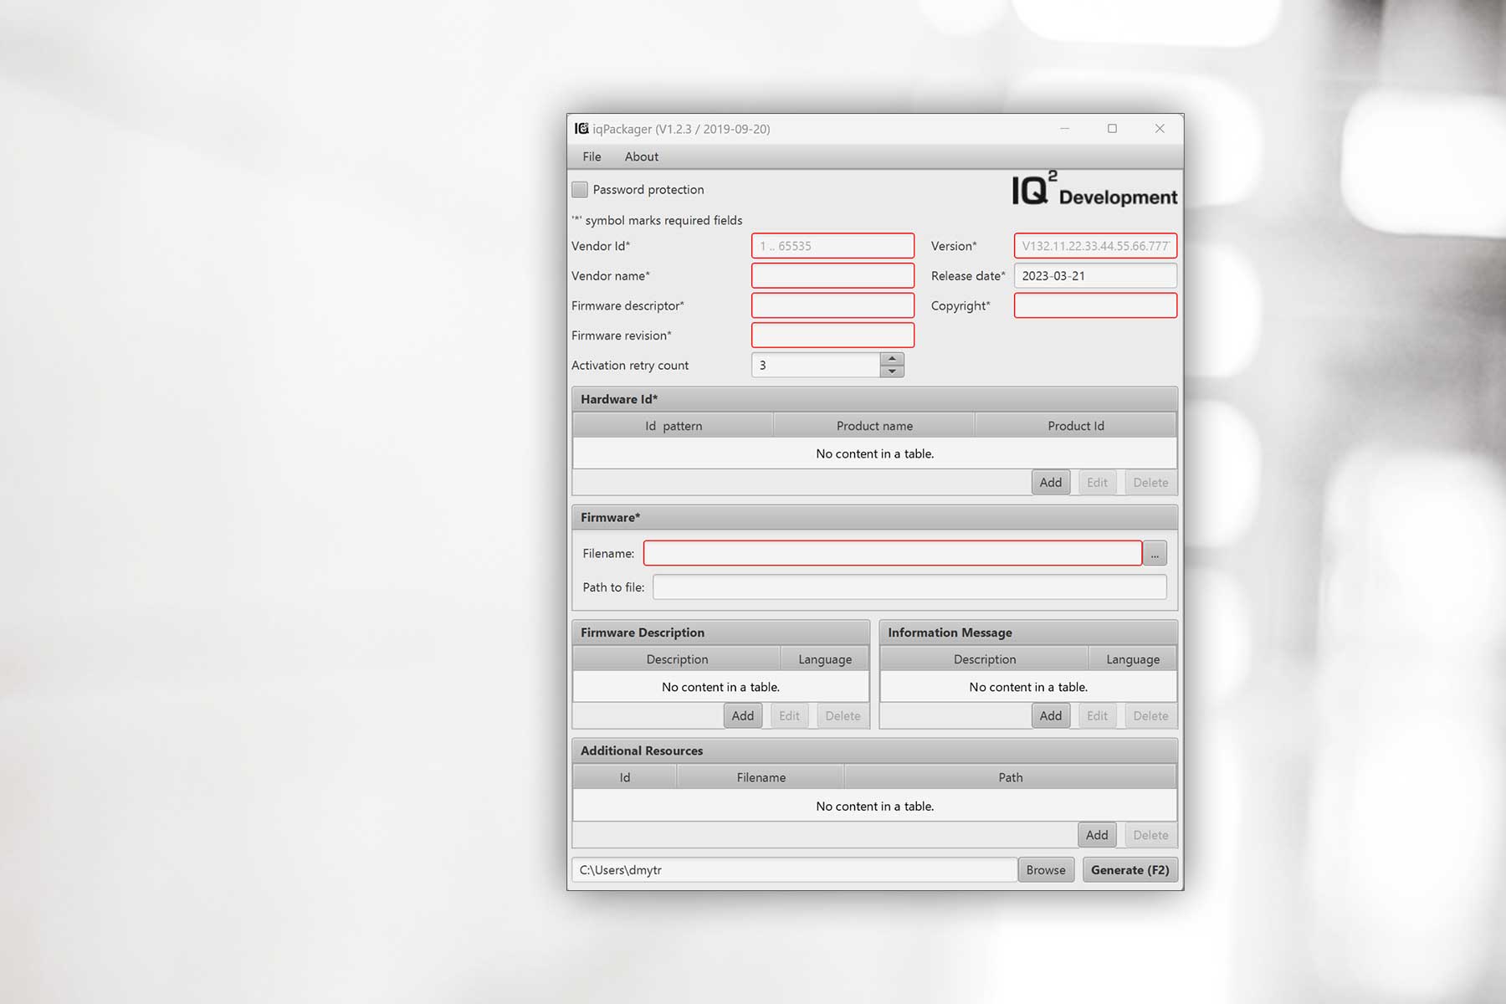Add a new Hardware Id entry

tap(1050, 483)
